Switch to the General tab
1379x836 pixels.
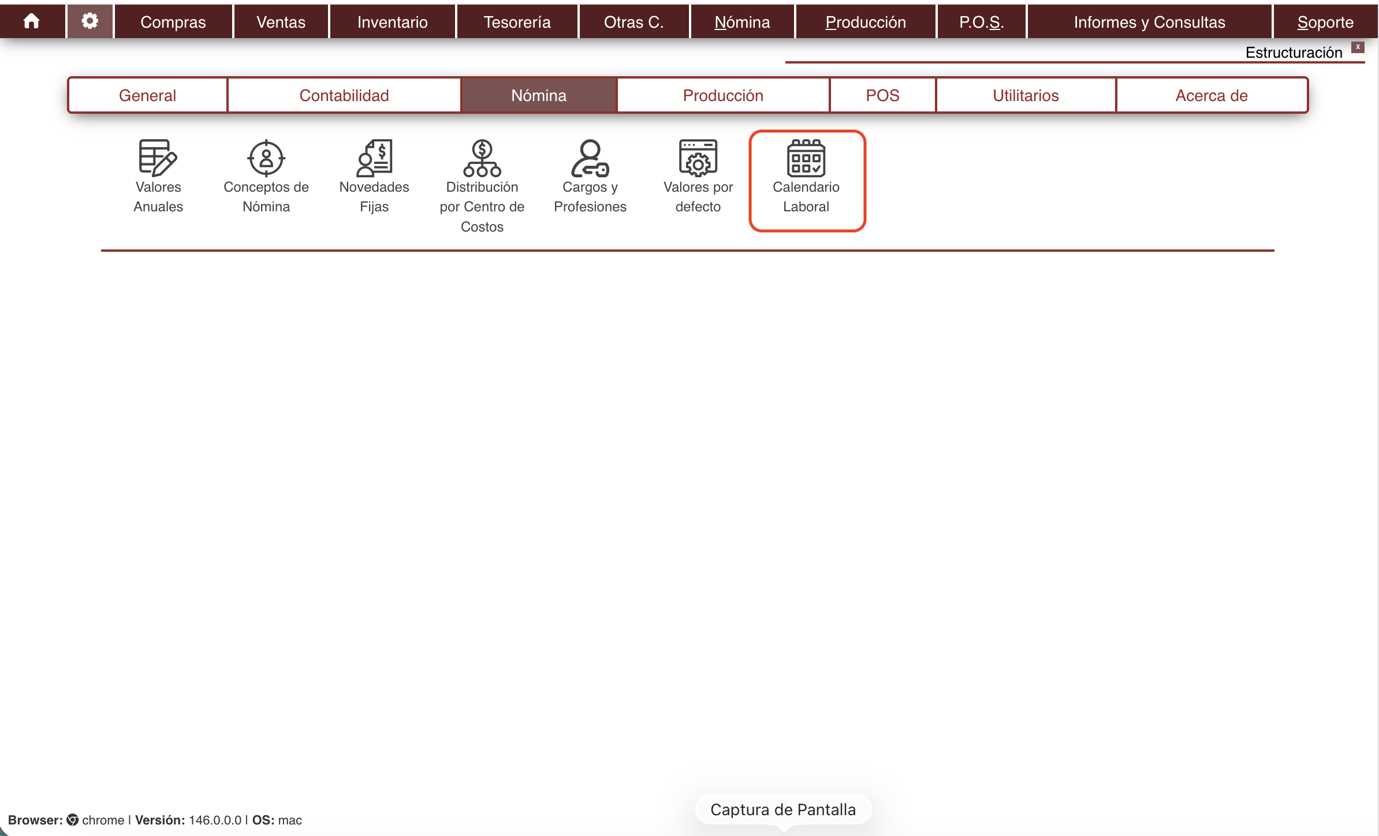point(147,95)
